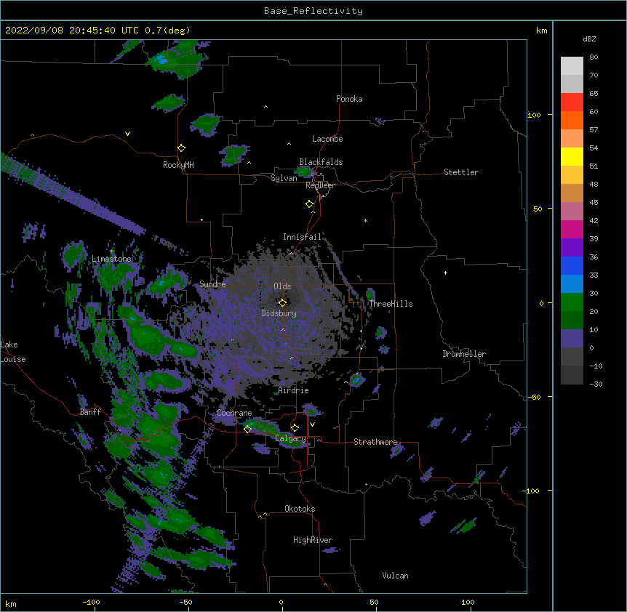Select the Blackfalds map label

coord(321,162)
